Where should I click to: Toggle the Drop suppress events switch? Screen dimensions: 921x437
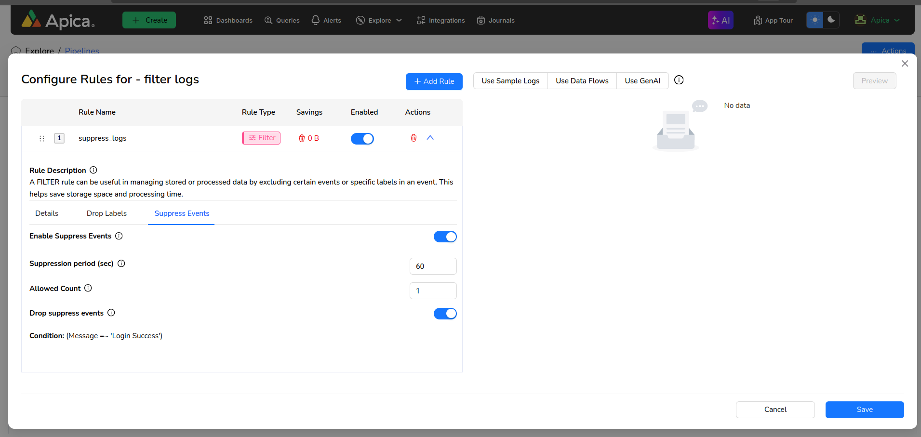tap(445, 314)
